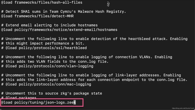The height and width of the screenshot is (110, 195).
Task: Click the commented '@load packages' line
Action: tap(19, 98)
